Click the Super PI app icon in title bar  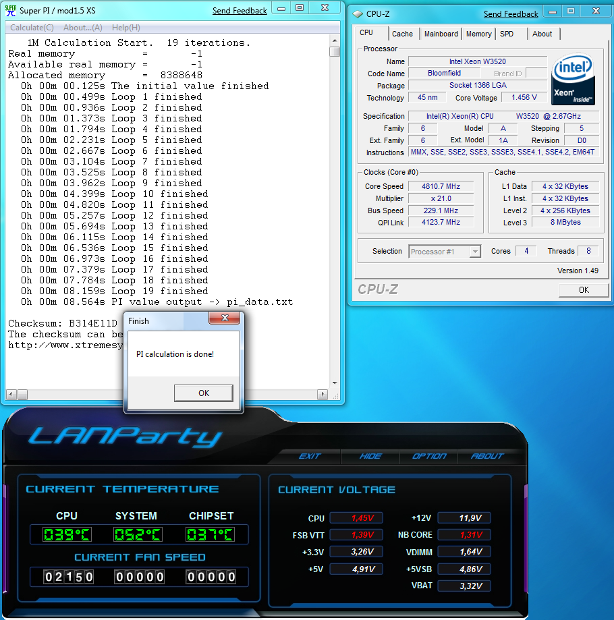click(10, 11)
